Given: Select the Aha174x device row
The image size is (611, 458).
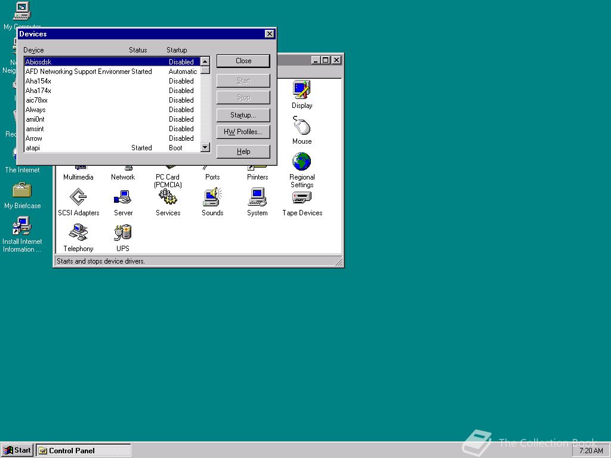Looking at the screenshot, I should coord(112,91).
